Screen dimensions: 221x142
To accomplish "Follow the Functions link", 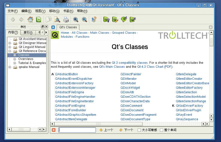I will [82, 37].
